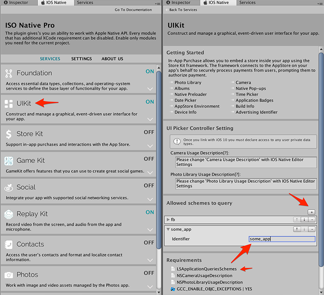Image resolution: width=324 pixels, height=295 pixels.
Task: Open Go To Documentation link
Action: tap(133, 10)
